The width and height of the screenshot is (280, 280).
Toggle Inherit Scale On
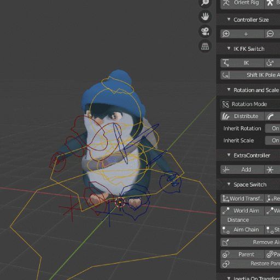272,141
